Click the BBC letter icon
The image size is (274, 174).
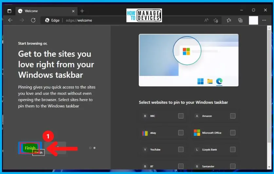[x=145, y=116]
